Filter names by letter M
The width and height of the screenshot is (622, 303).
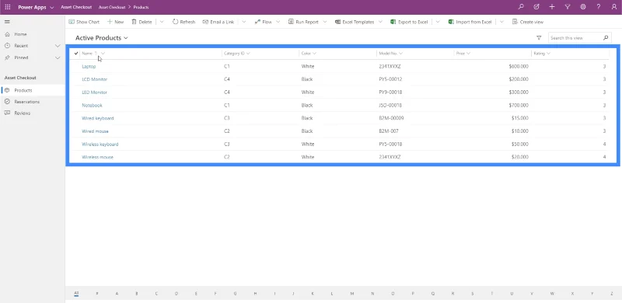click(x=352, y=294)
